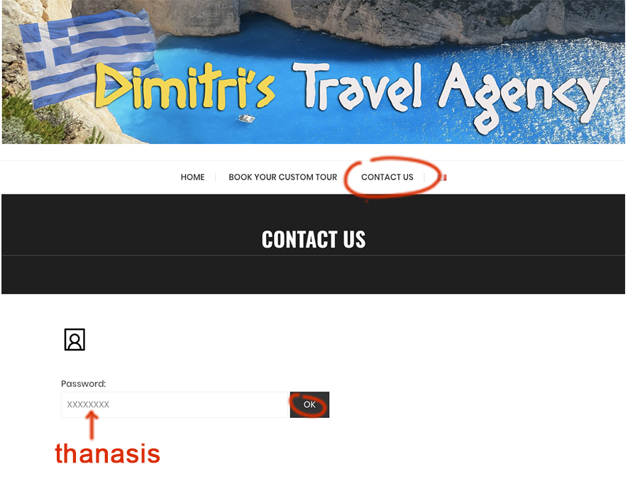Screen dimensions: 628x491
Task: Click the small boat in the banner
Action: 247,118
